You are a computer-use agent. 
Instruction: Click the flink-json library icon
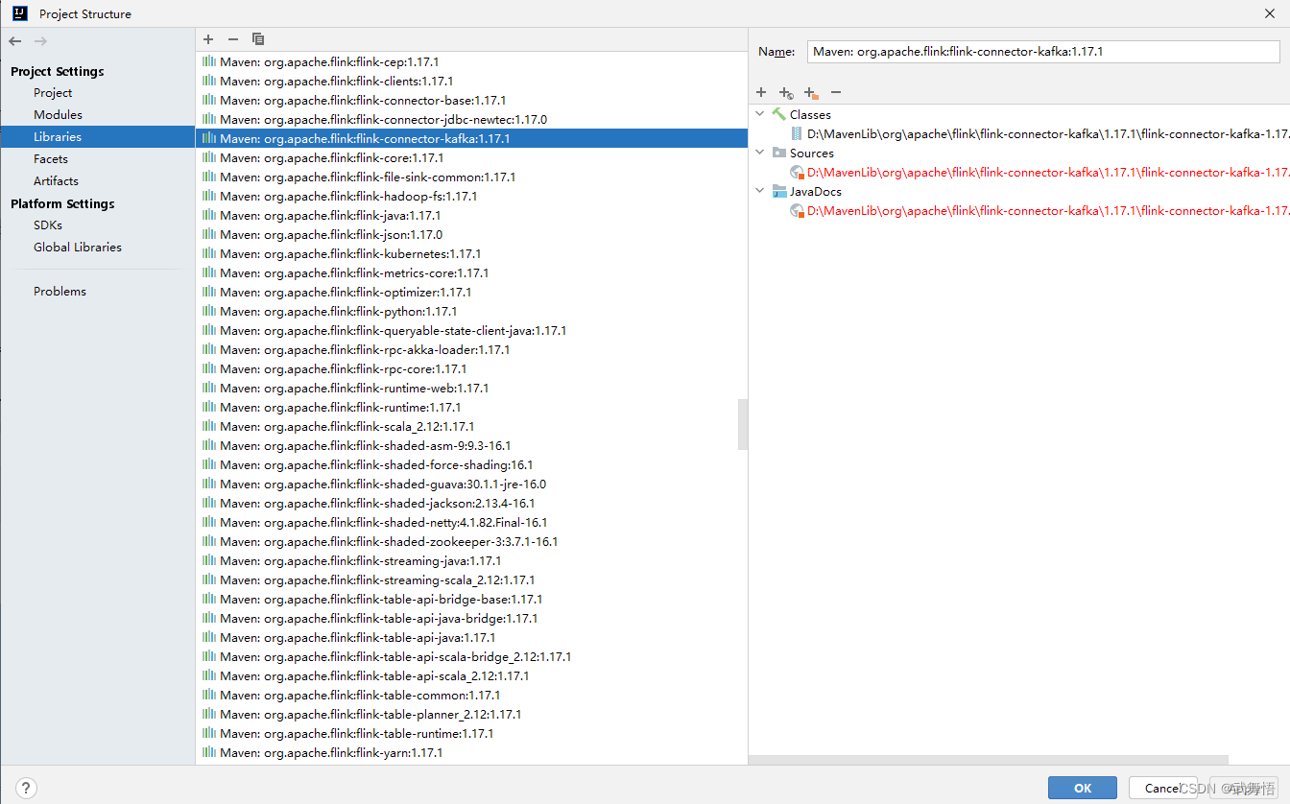point(209,234)
